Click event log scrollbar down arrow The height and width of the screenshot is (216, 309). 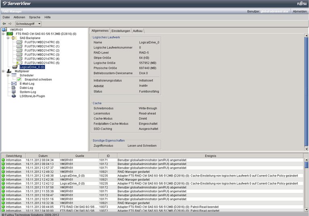click(x=306, y=209)
